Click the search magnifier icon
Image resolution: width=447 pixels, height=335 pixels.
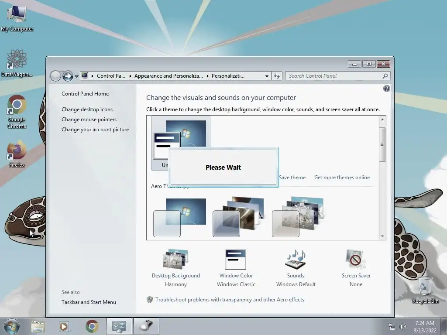385,76
